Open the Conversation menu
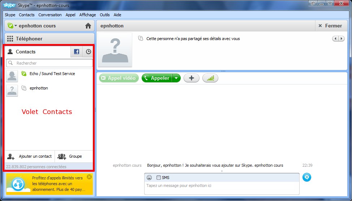Image resolution: width=352 pixels, height=201 pixels. (x=50, y=15)
